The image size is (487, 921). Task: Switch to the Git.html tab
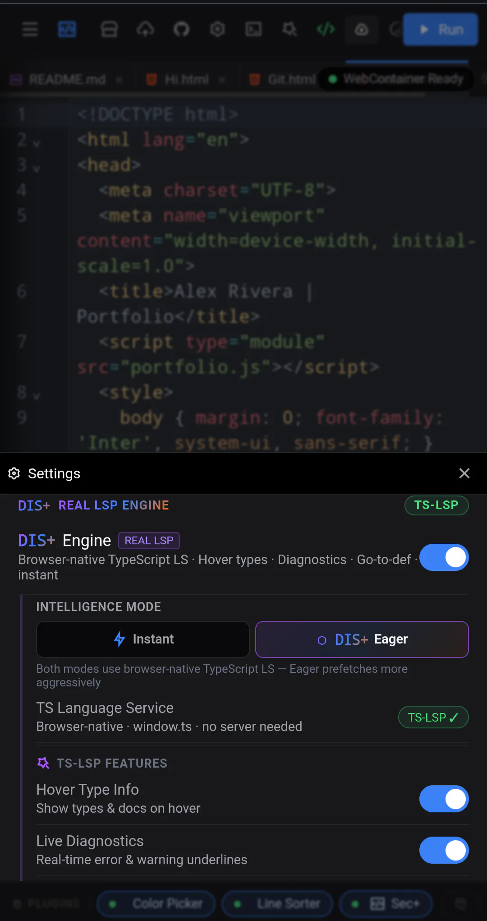click(x=291, y=80)
